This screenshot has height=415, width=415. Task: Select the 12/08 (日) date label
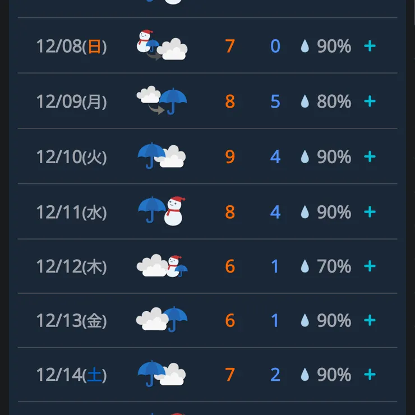[x=71, y=46]
